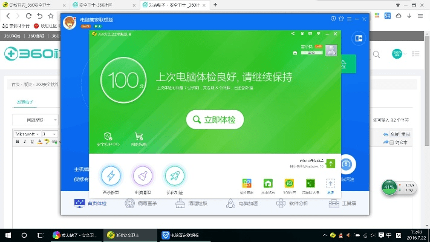The height and width of the screenshot is (242, 430).
Task: Bookmark the page with the star icon
Action: click(x=51, y=16)
